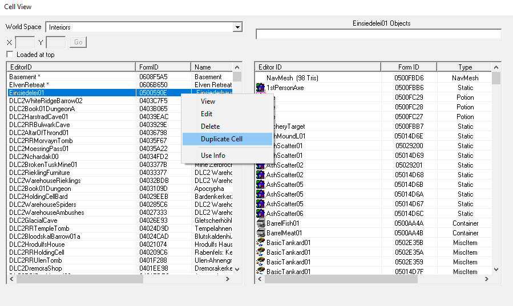Sort objects by Type column header

point(465,67)
